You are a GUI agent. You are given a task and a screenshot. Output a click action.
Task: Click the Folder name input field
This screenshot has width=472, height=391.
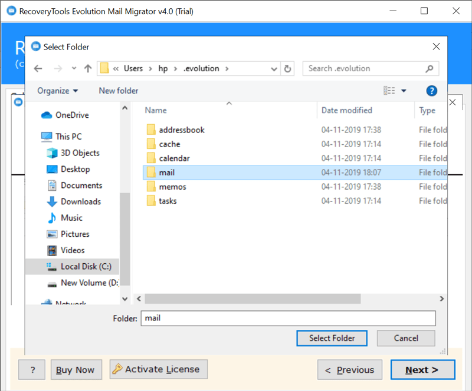click(288, 318)
